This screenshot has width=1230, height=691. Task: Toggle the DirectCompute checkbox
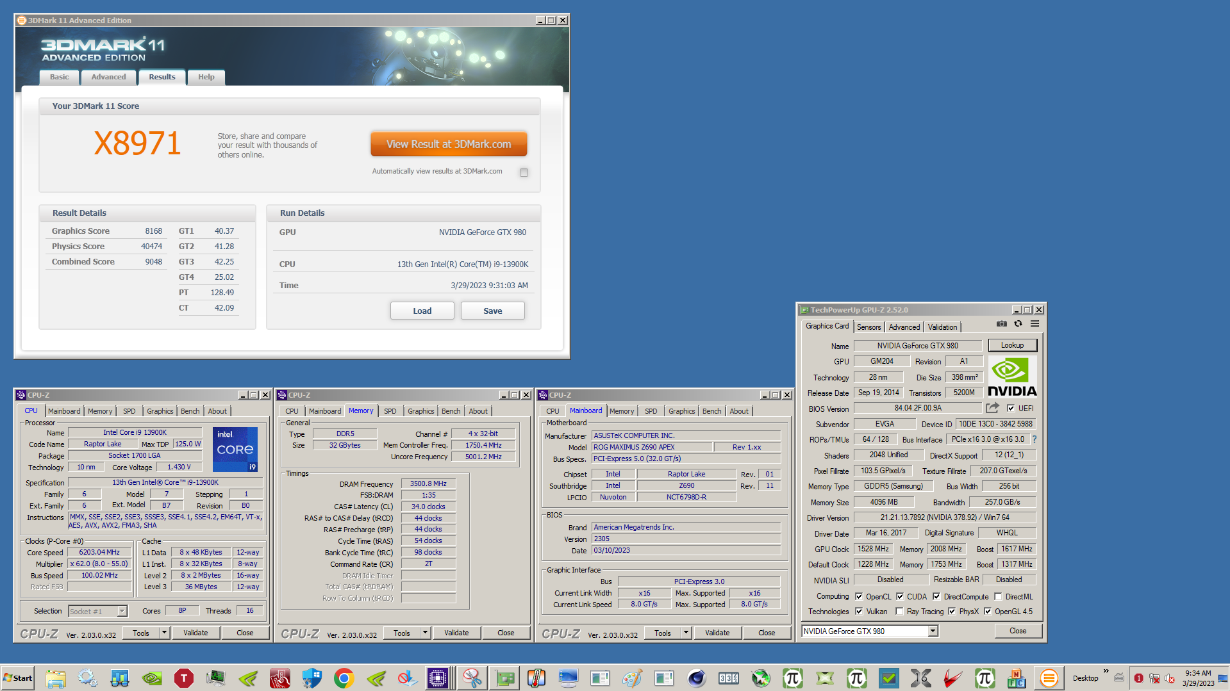tap(936, 596)
